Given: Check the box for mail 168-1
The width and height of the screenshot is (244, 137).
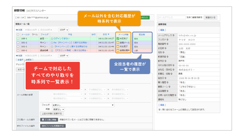Looking at the screenshot, I should click(18, 39).
